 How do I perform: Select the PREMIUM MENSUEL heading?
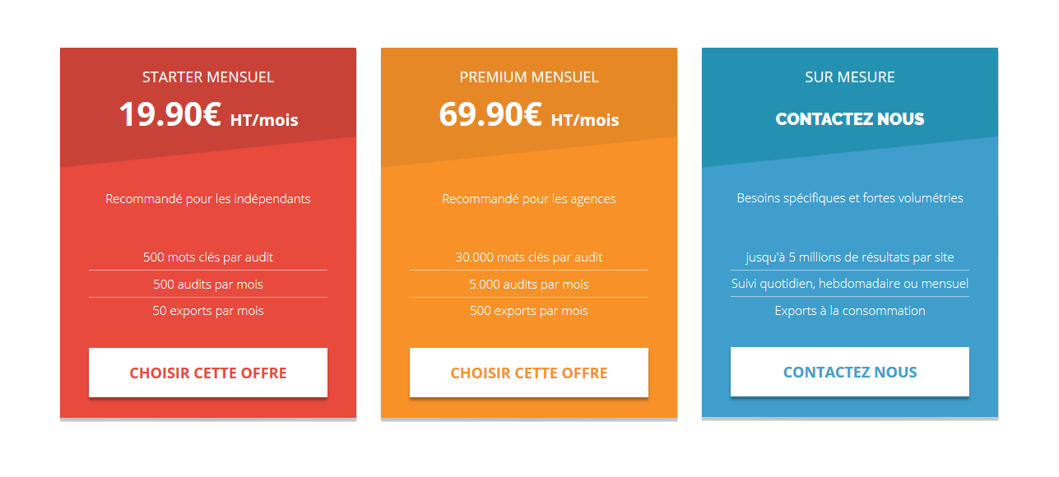point(529,77)
